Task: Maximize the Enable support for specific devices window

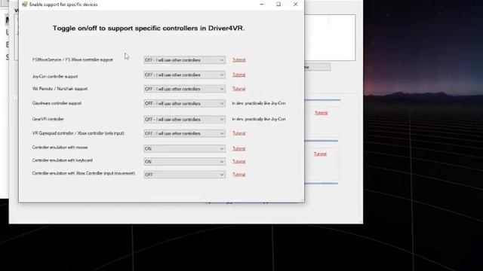Action: tap(278, 5)
